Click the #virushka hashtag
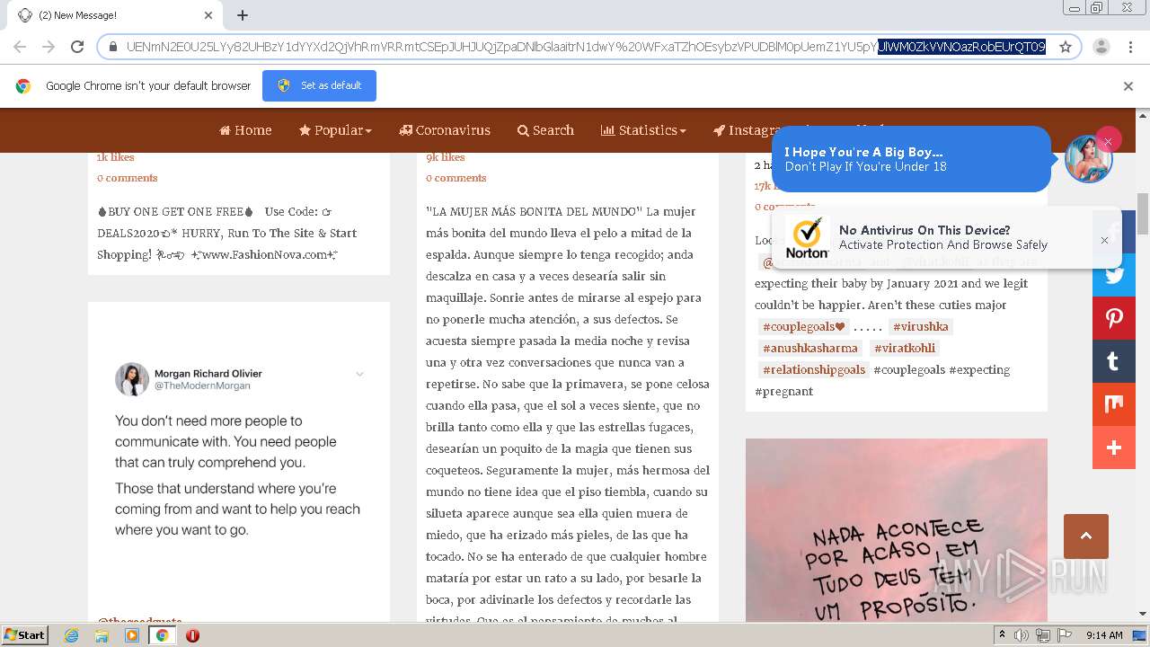Screen dimensions: 1150x647 click(x=921, y=326)
